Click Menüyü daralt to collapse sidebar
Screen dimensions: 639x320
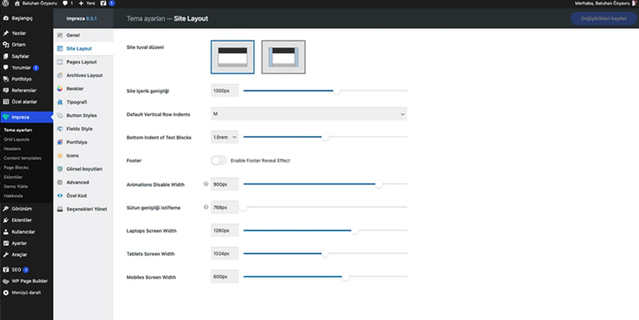(22, 293)
